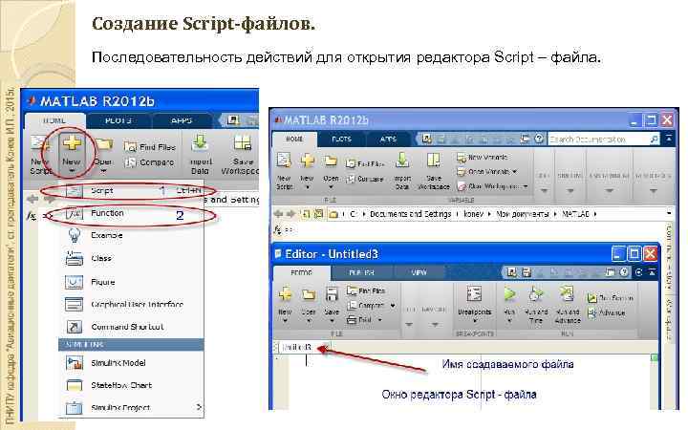Click Documents and Settings in the folder path
688x430 pixels.
(410, 214)
